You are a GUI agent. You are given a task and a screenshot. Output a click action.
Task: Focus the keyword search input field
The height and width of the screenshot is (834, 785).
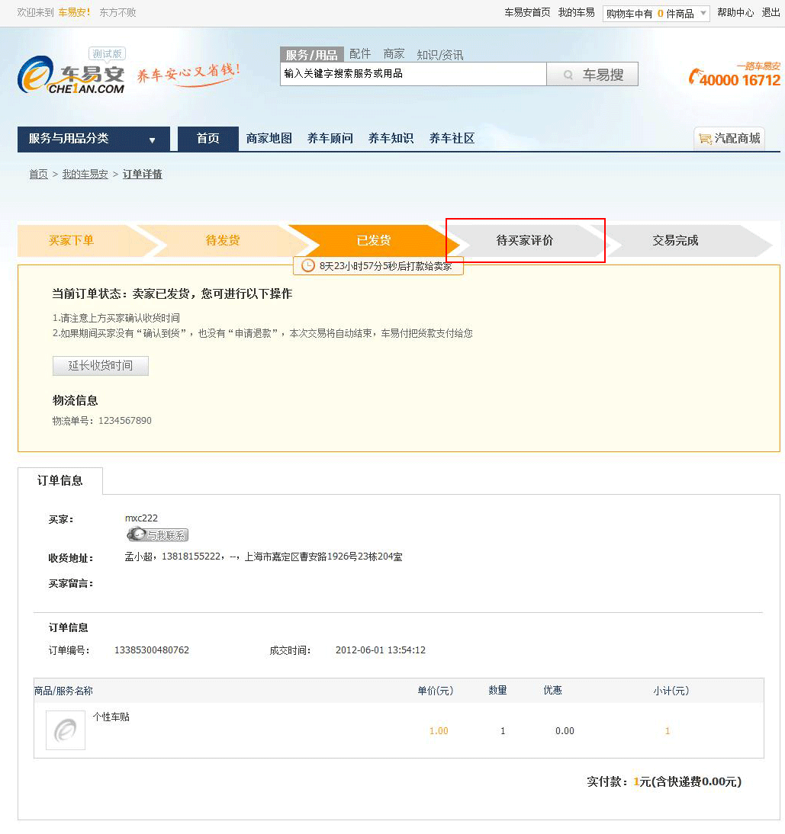pos(413,74)
